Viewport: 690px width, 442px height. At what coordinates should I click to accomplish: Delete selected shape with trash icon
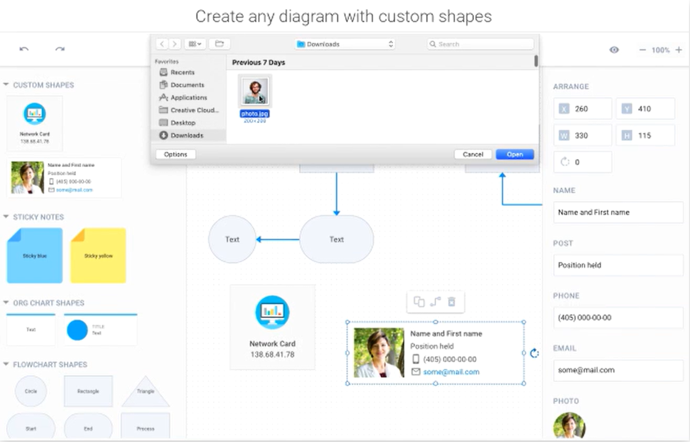pos(452,302)
